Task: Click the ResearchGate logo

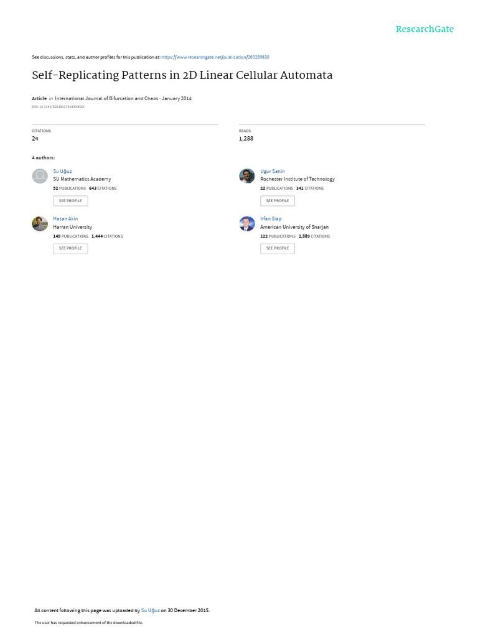Action: [x=424, y=29]
